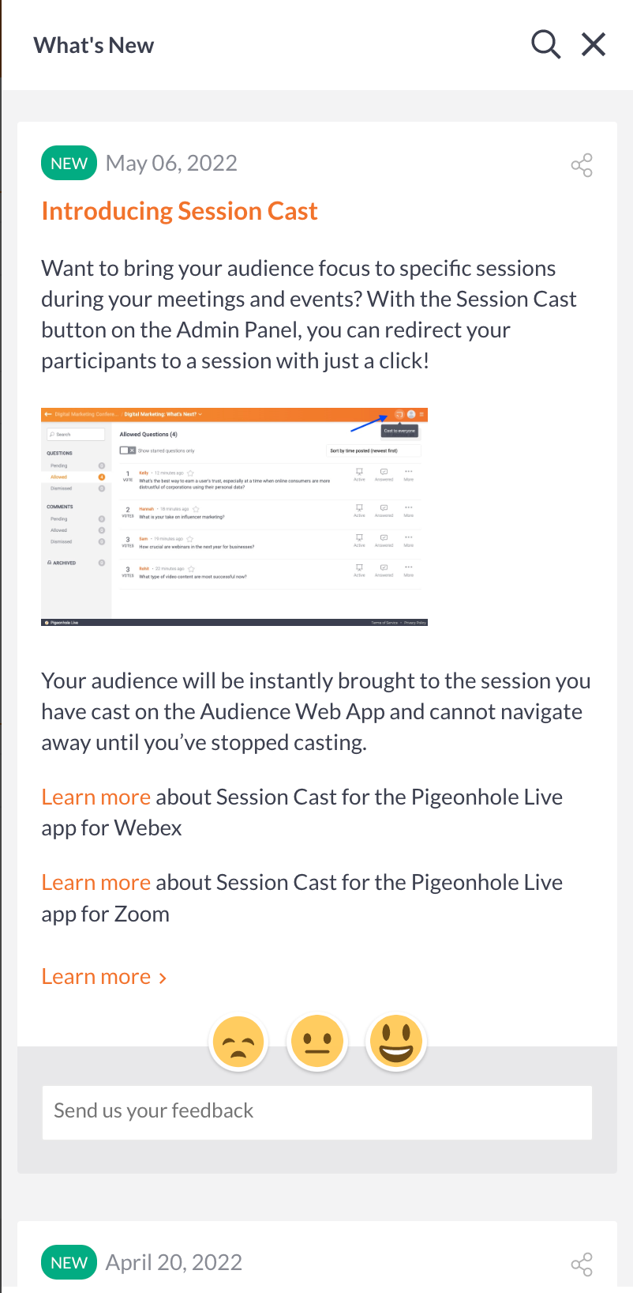Follow Learn more link for Zoom app
633x1293 pixels.
[x=96, y=882]
